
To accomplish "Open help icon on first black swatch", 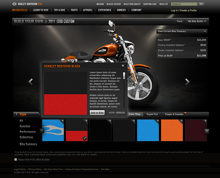I will tap(110, 121).
